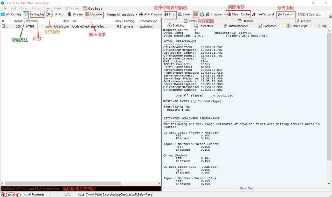Switch to the Timeline tab
Screen dimensions: 332x197
(246, 21)
